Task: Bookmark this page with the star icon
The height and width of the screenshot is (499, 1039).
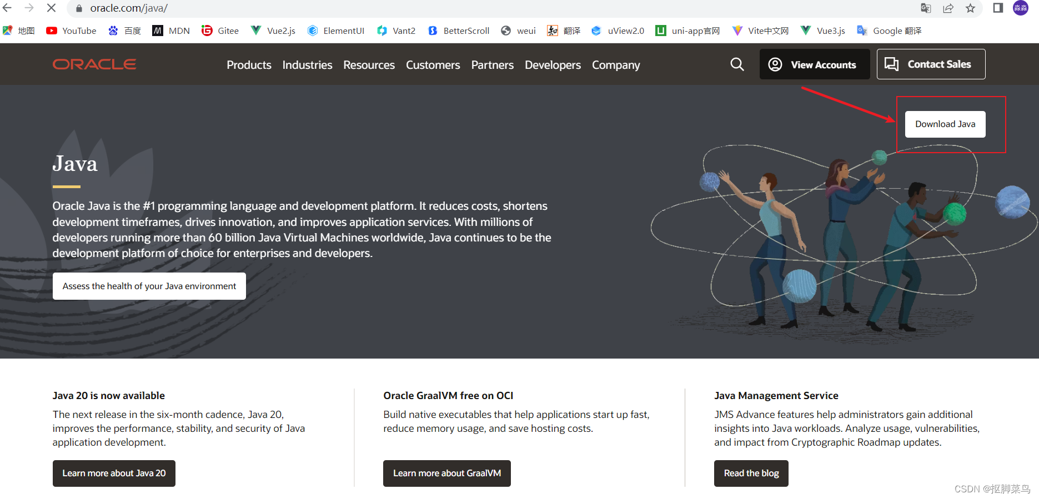Action: [x=970, y=8]
